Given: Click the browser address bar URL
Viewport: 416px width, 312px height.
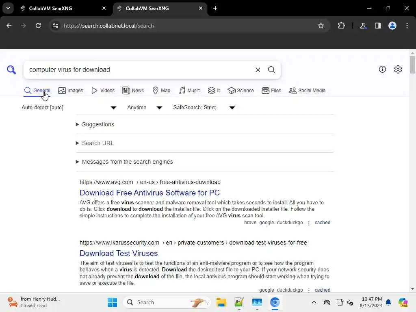Looking at the screenshot, I should [x=109, y=26].
